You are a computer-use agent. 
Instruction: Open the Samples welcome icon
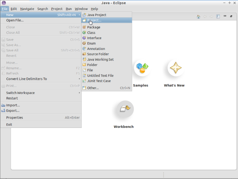click(x=142, y=68)
